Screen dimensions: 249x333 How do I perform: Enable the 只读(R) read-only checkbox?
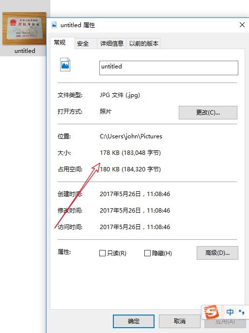pos(102,253)
